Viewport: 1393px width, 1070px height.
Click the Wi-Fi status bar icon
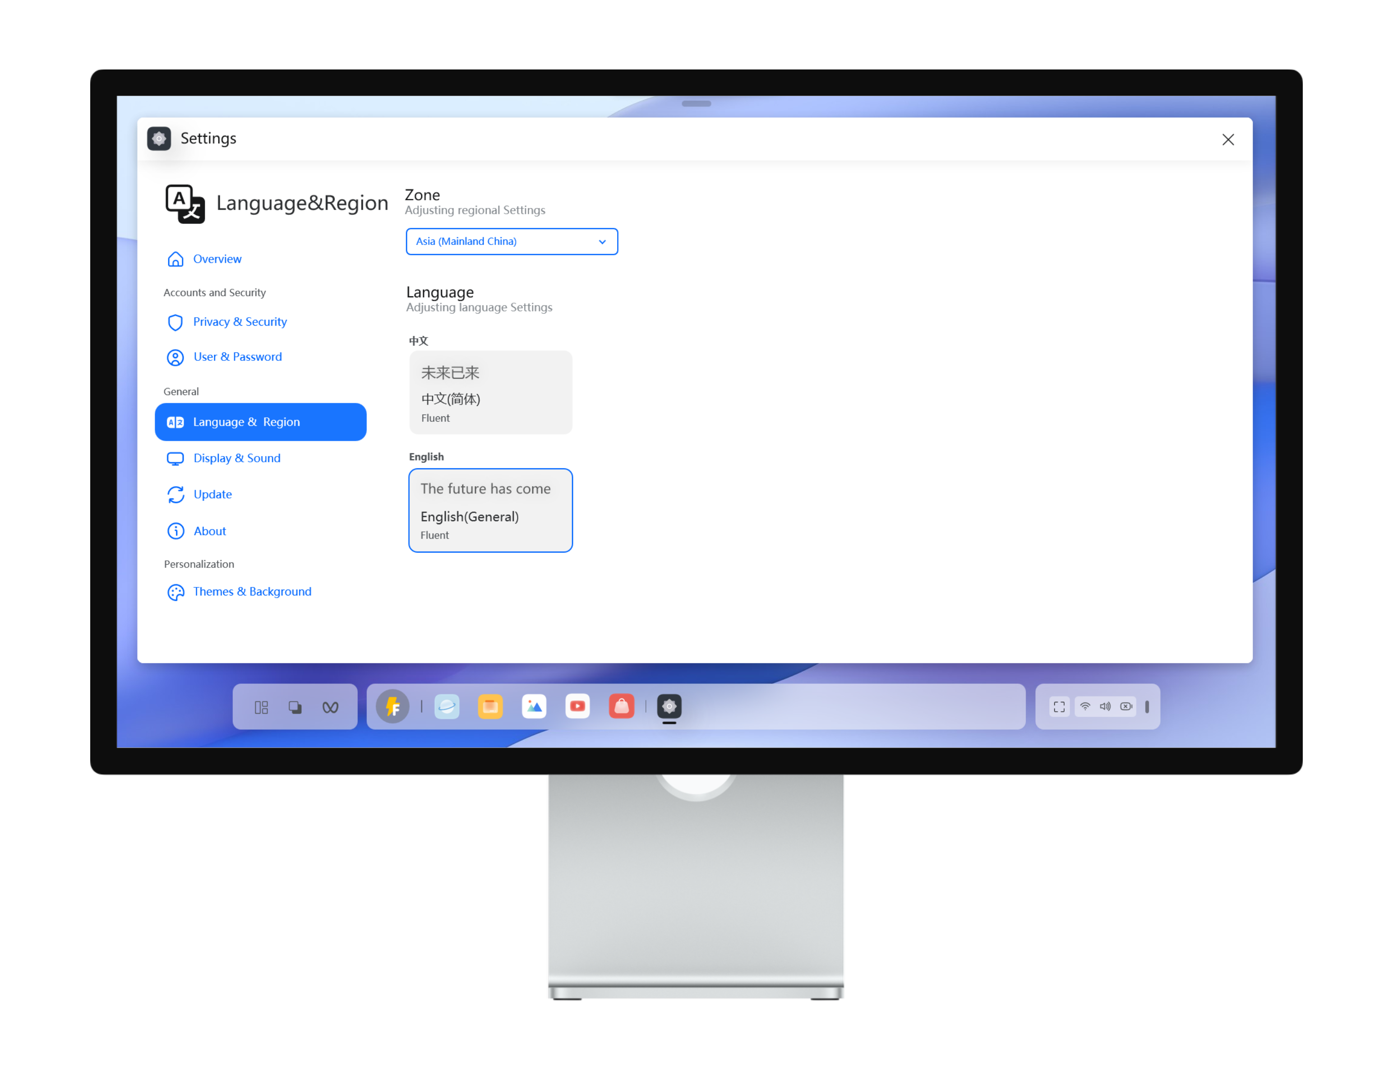[1085, 706]
